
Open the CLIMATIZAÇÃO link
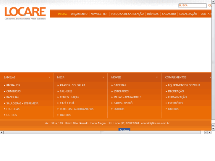[177, 97]
